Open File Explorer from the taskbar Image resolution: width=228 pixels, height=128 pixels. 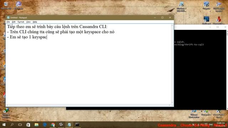[x=36, y=125]
